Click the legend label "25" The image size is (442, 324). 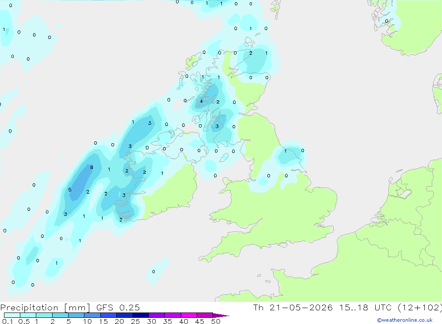coord(136,321)
